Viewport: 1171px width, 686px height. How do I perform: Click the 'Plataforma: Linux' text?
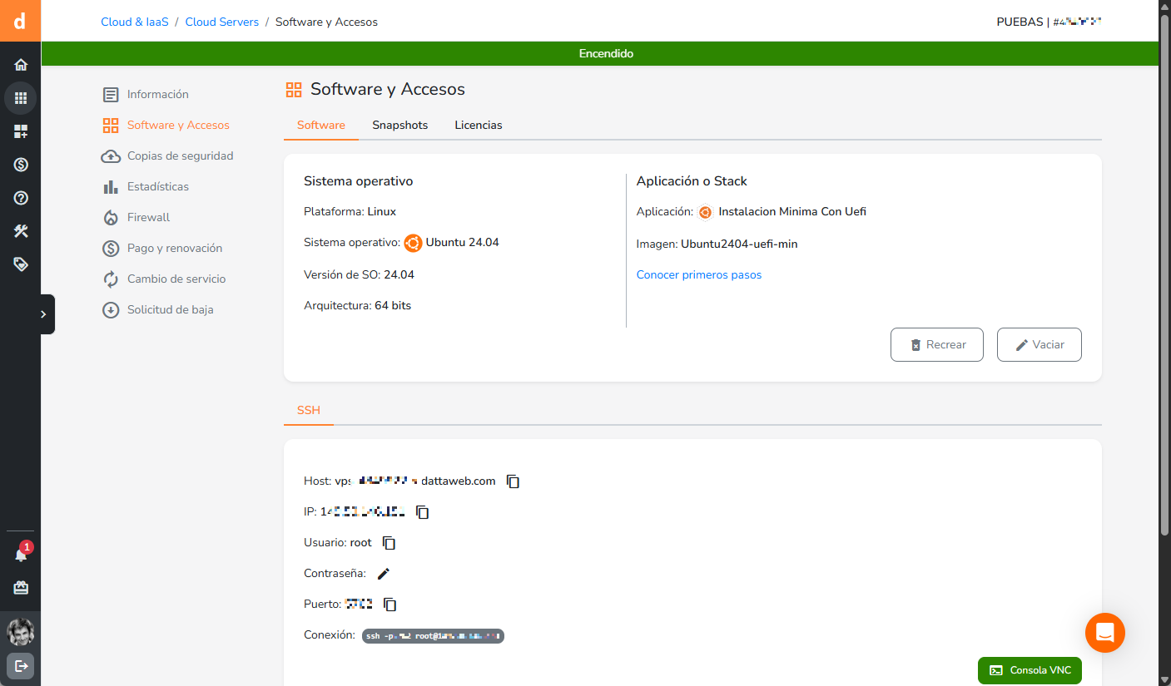pyautogui.click(x=350, y=211)
